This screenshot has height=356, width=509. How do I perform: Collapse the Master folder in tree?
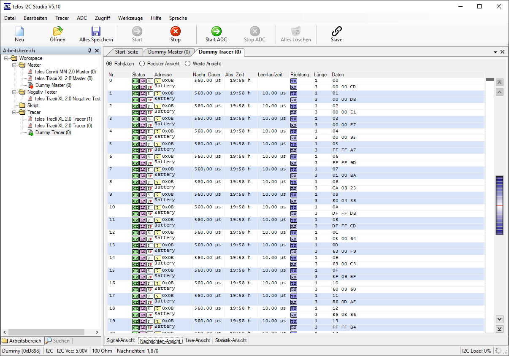(14, 65)
